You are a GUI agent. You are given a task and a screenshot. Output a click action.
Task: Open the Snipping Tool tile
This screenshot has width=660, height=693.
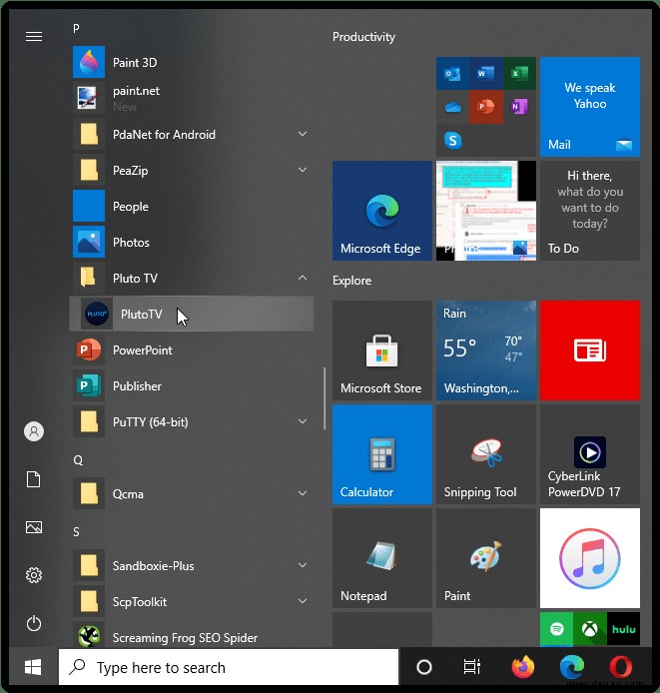coord(486,454)
